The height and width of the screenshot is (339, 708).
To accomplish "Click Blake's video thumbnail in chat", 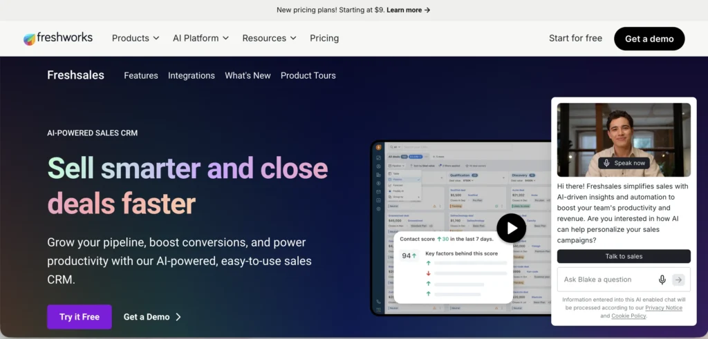I will click(624, 139).
